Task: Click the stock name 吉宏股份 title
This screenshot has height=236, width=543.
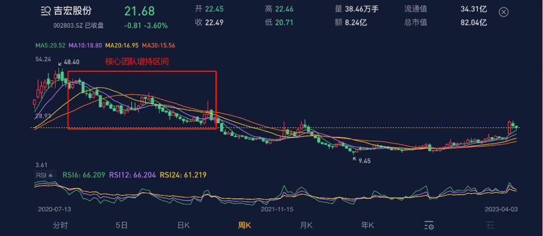Action: (x=72, y=11)
